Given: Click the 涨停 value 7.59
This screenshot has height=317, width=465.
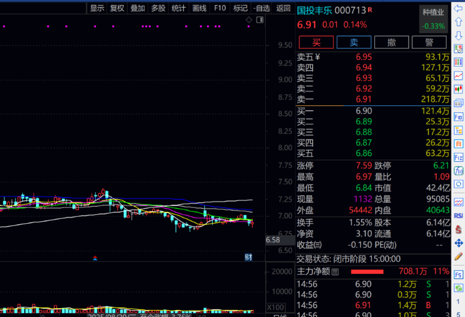Looking at the screenshot, I should (363, 165).
